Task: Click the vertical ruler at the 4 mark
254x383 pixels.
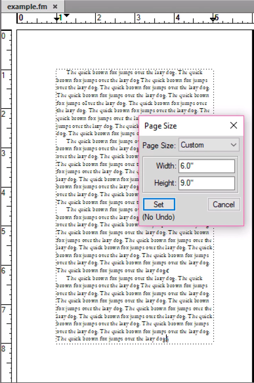Action: point(4,193)
